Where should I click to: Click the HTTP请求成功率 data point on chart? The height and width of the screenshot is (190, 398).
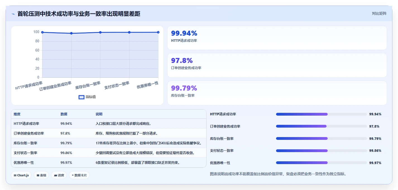click(42, 32)
